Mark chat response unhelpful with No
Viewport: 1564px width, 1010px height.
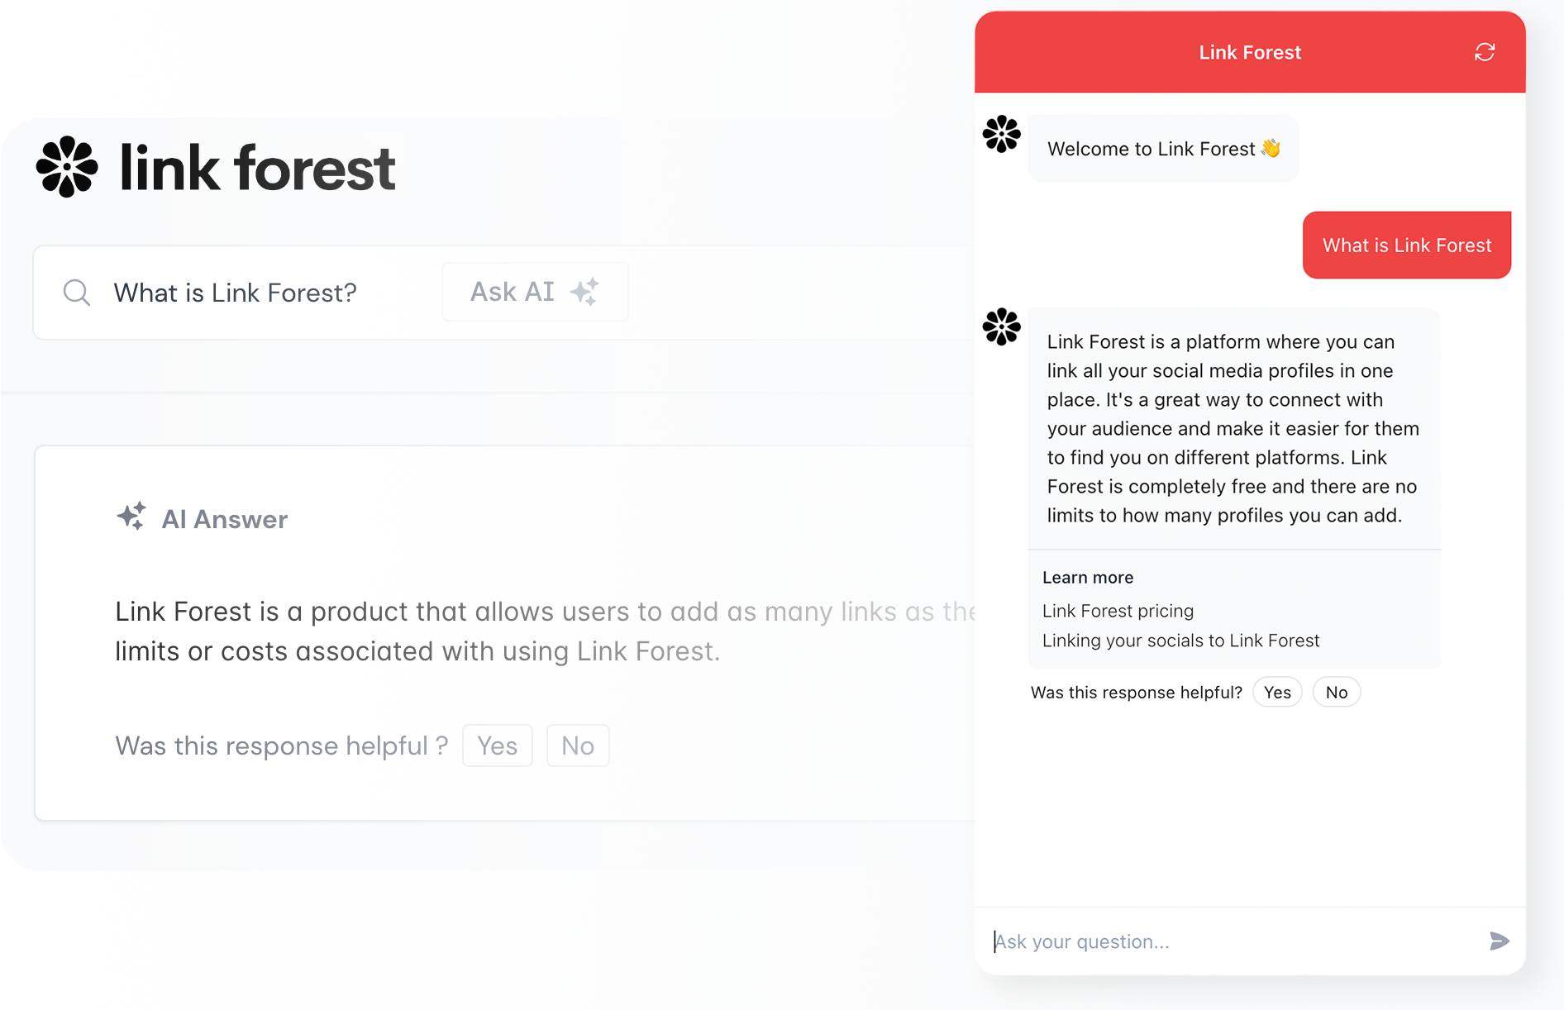[1336, 693]
